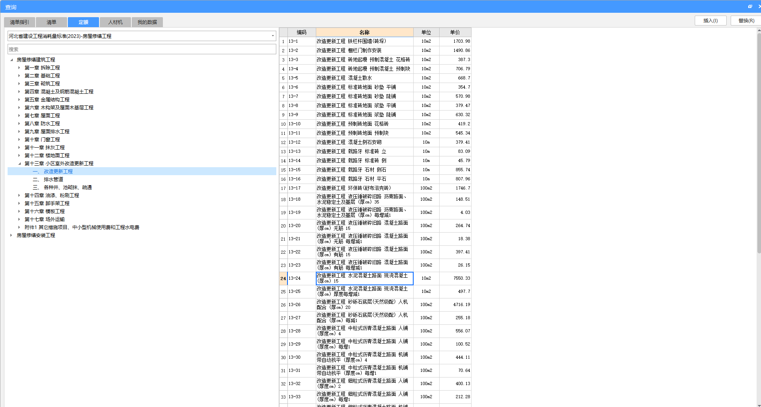Select row 13-26 砂砾石底层 厚20
Screen dimensions: 761x407
pos(365,305)
